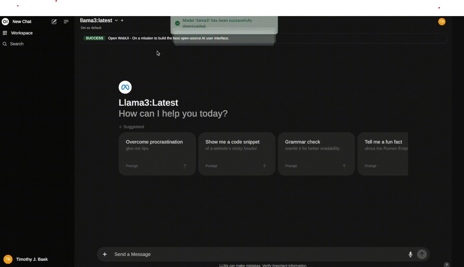Click the Suggested label above the prompts

(134, 127)
